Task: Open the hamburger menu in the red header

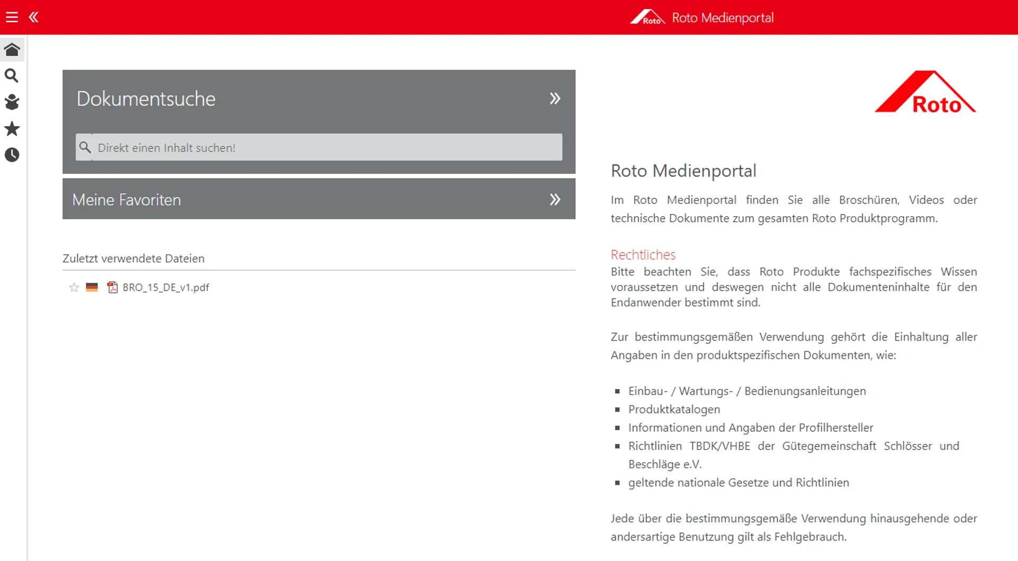Action: pos(12,17)
